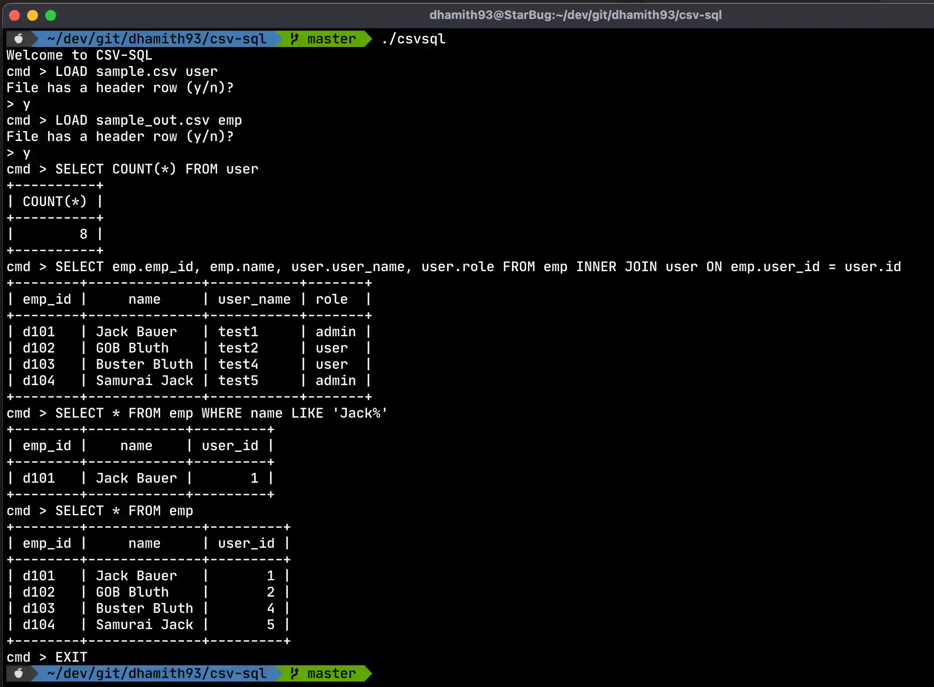Click the SELECT COUNT(*) FROM user line

click(x=132, y=169)
